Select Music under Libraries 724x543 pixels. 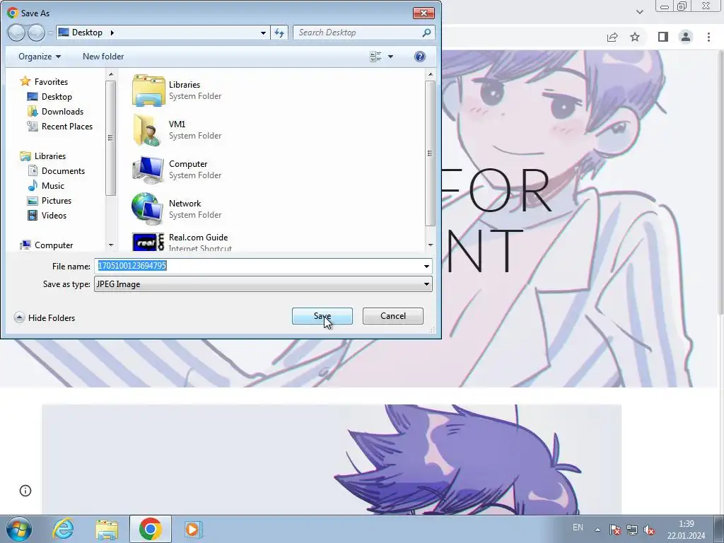[46, 186]
